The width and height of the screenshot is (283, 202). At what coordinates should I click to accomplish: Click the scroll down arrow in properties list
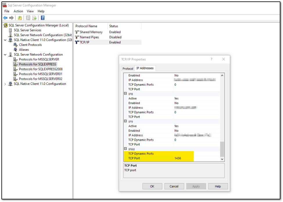(222, 159)
